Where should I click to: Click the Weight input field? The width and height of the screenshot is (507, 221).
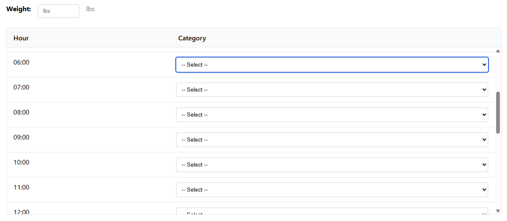tap(58, 11)
